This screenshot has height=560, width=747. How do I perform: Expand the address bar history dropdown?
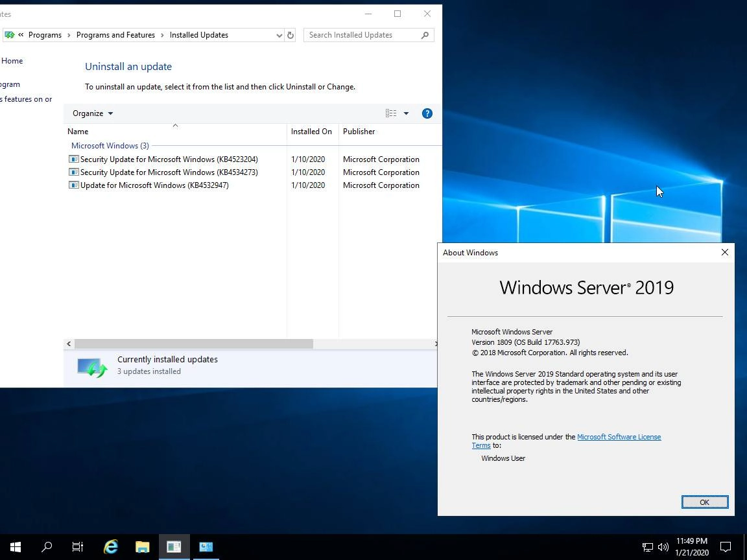(279, 35)
